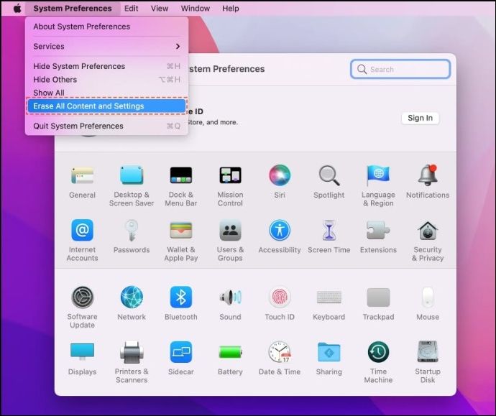Open the Battery preferences icon
Screen dimensions: 496x416
coord(230,353)
